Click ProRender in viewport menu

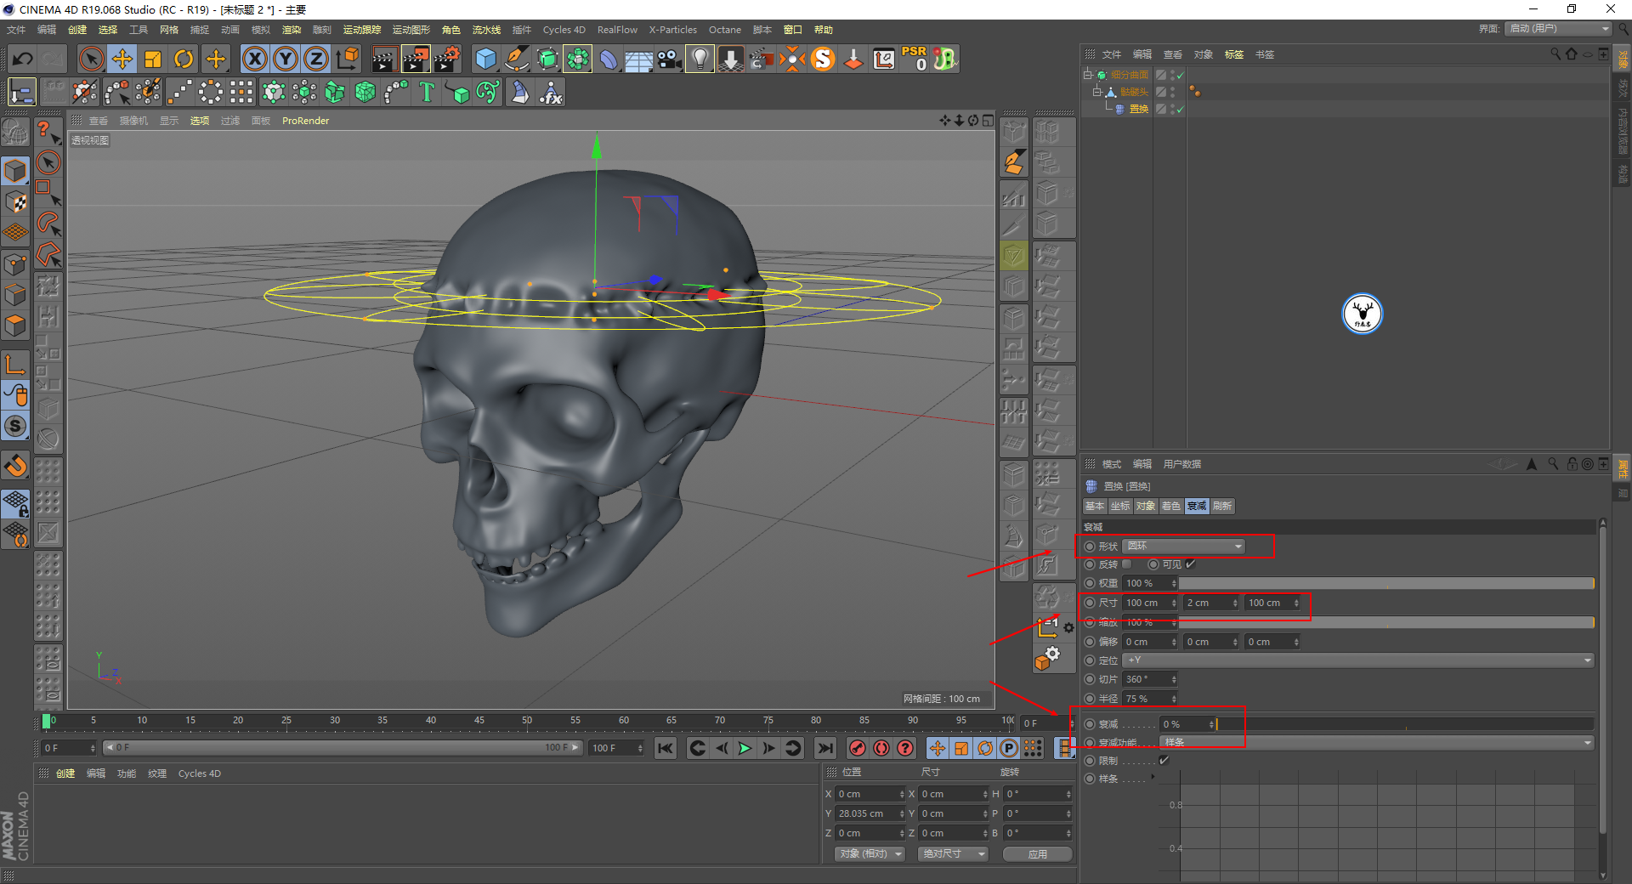coord(305,121)
